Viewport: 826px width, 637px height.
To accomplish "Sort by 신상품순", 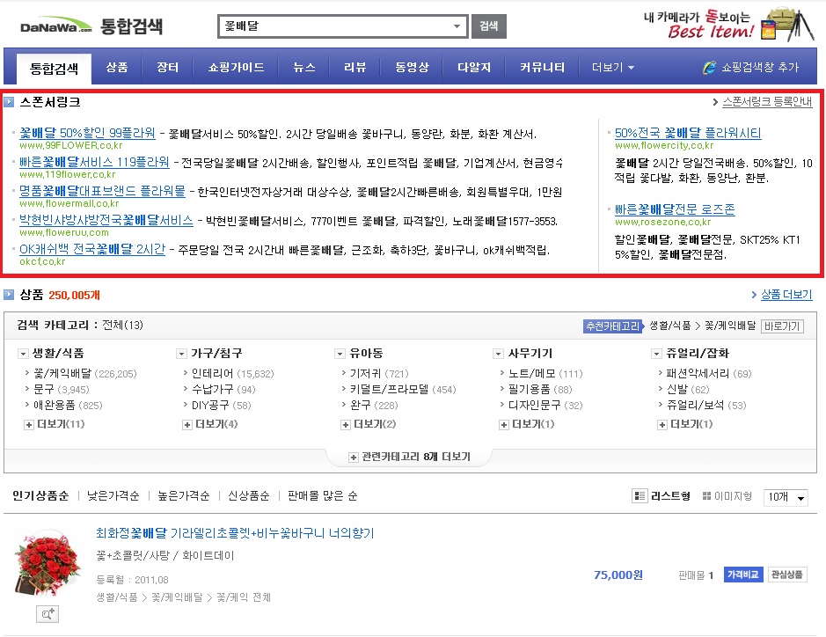I will click(x=249, y=496).
